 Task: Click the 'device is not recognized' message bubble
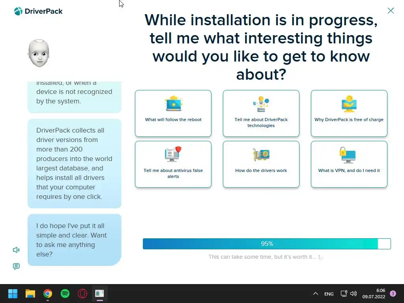tap(75, 97)
